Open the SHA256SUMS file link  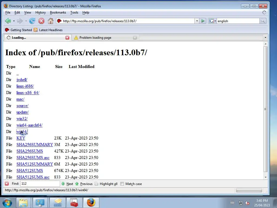coord(30,151)
